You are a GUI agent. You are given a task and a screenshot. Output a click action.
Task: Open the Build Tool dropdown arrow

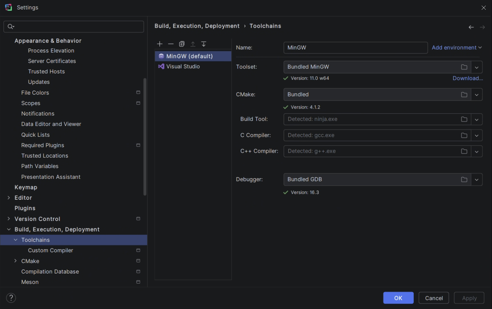[477, 119]
